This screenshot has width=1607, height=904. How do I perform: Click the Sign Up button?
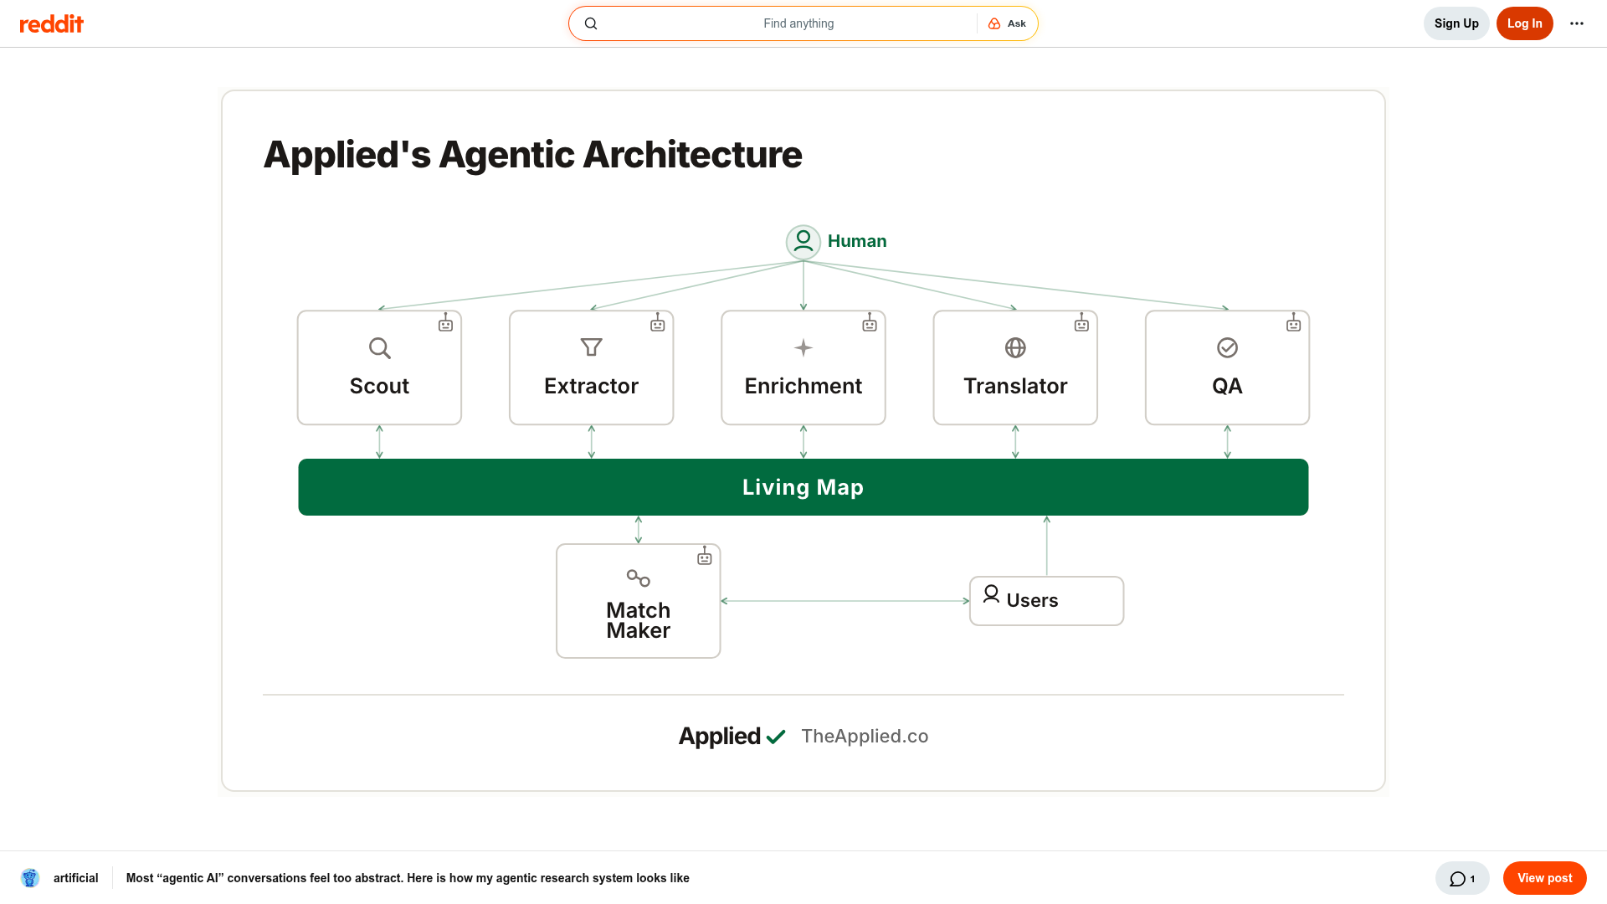point(1456,23)
